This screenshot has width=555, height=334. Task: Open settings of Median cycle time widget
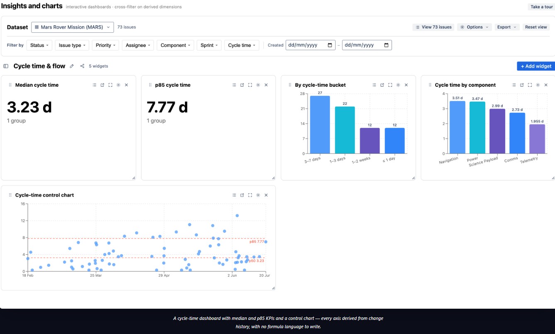[x=118, y=85]
